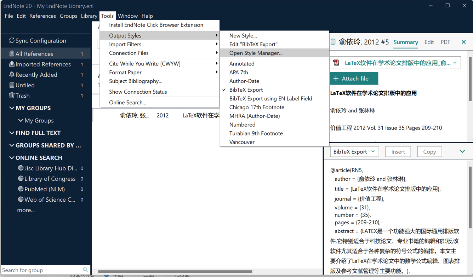Click the Unfiled group icon
Screen dimensions: 473x277
coord(12,85)
